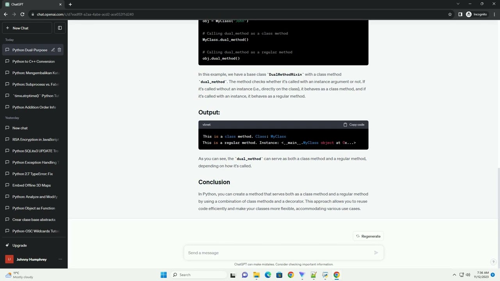The height and width of the screenshot is (281, 500).
Task: Open weather widget showing 11°C
Action: 20,275
